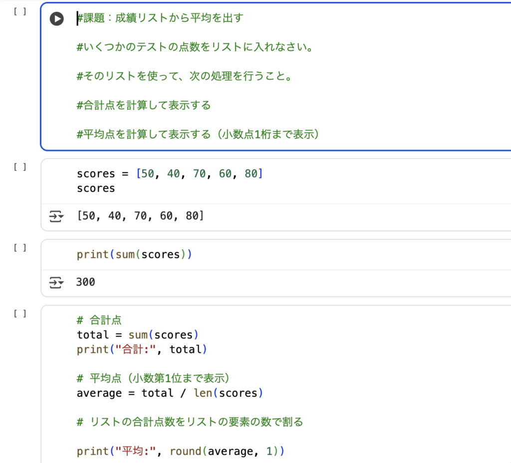Click the 'scores = [50, 40, 70, 60, 80]' code line
Image resolution: width=511 pixels, height=463 pixels.
(170, 173)
